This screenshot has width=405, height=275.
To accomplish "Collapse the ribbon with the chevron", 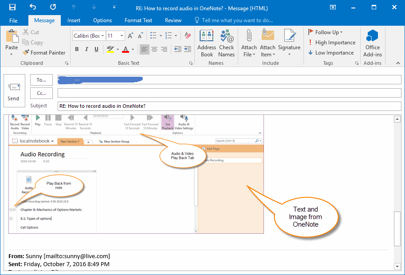I will [x=398, y=63].
